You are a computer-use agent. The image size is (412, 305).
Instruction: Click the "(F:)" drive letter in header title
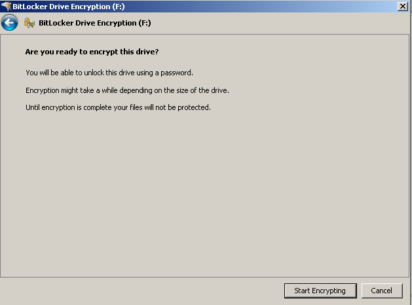pos(145,23)
